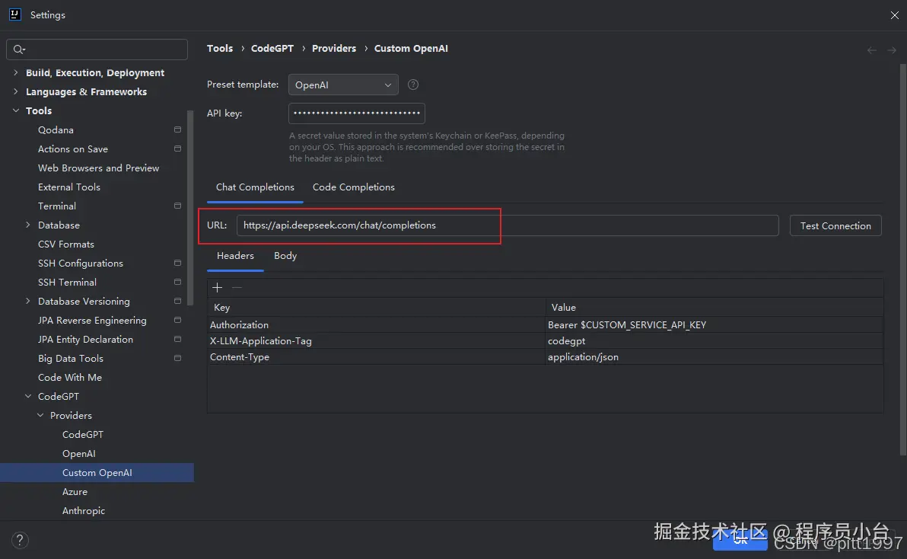The height and width of the screenshot is (559, 907).
Task: Switch to Code Completions tab
Action: pyautogui.click(x=353, y=187)
